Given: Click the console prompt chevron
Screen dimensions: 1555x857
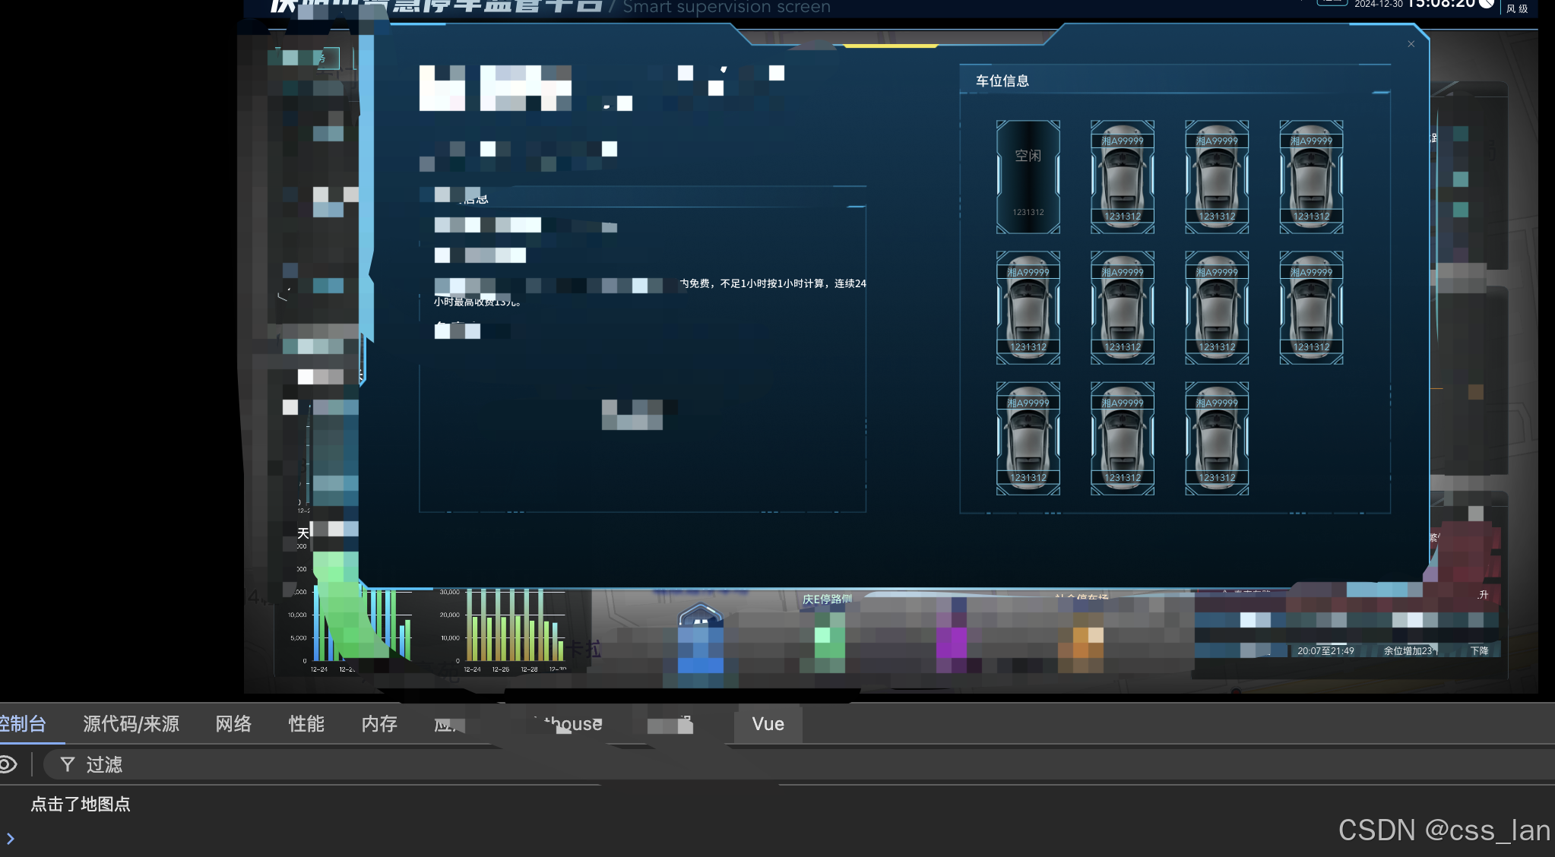Looking at the screenshot, I should 11,839.
